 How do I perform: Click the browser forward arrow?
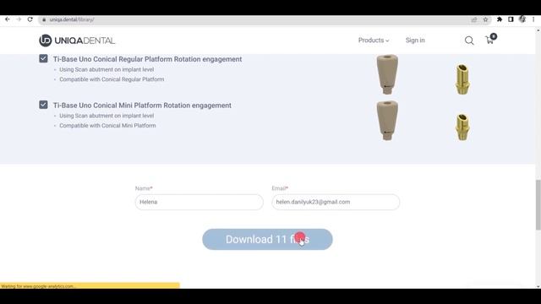pyautogui.click(x=19, y=19)
